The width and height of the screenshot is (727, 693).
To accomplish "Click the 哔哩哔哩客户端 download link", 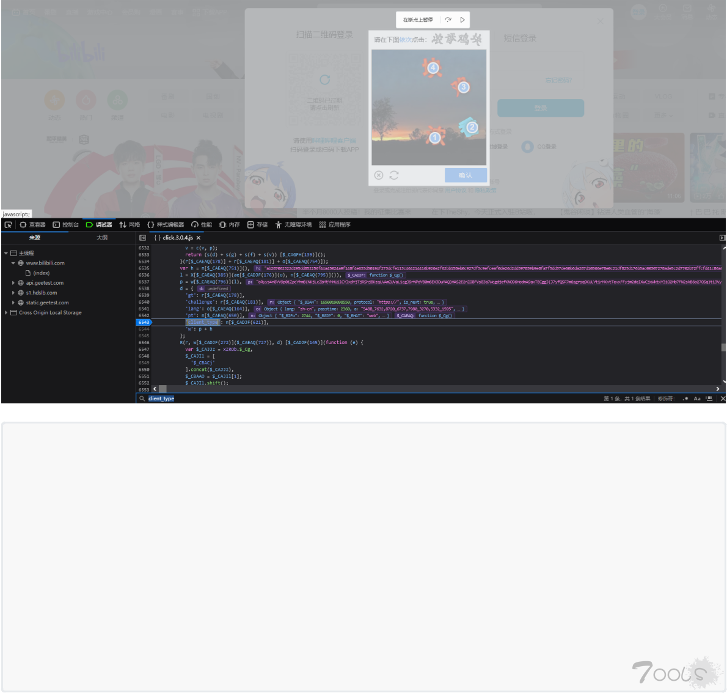I will 334,141.
